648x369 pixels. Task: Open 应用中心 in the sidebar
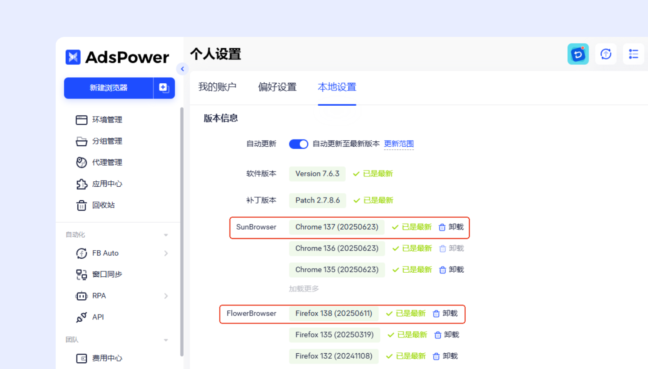(x=107, y=184)
